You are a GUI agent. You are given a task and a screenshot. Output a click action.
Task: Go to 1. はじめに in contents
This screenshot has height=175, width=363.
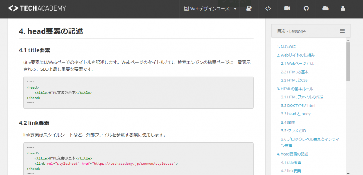pos(286,47)
